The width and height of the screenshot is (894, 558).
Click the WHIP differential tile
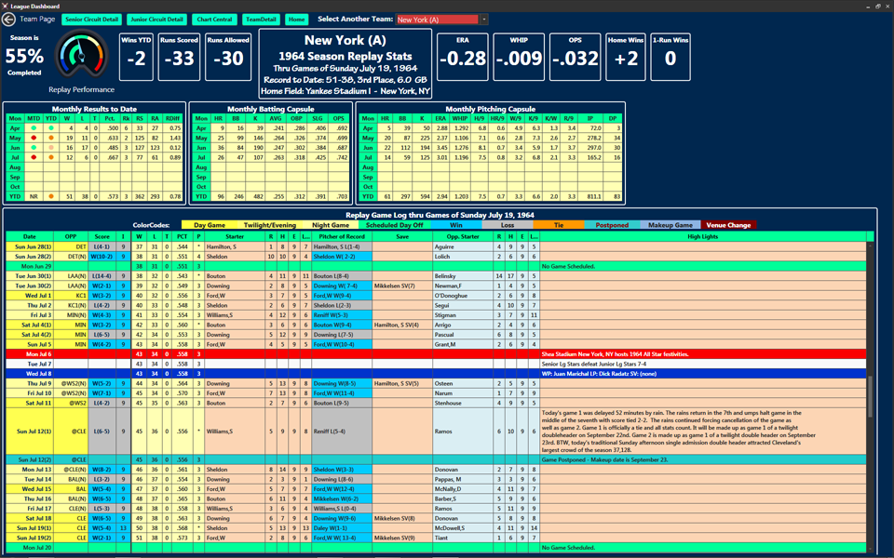(x=519, y=57)
